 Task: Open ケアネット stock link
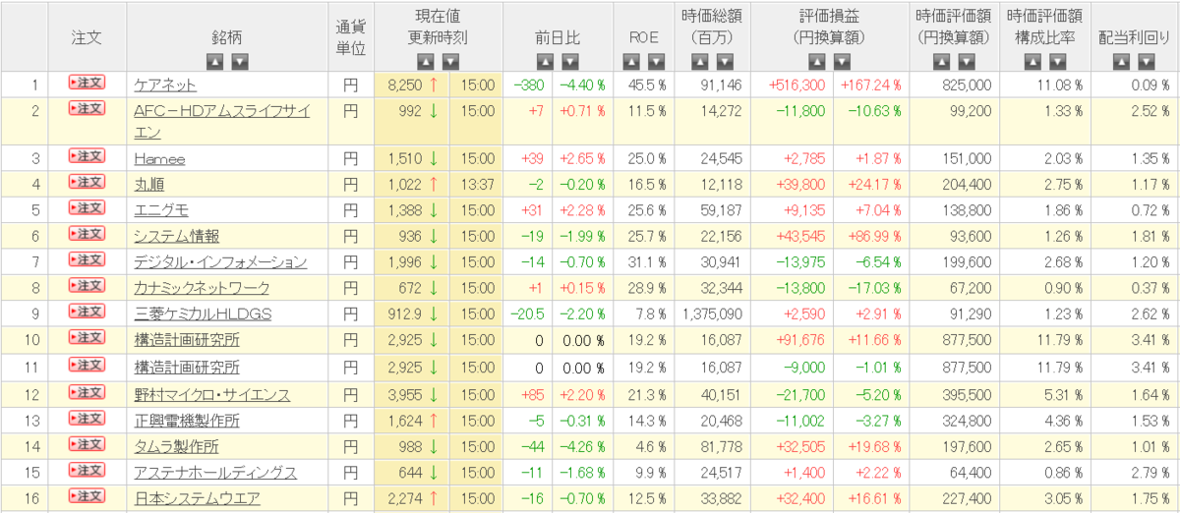[165, 85]
